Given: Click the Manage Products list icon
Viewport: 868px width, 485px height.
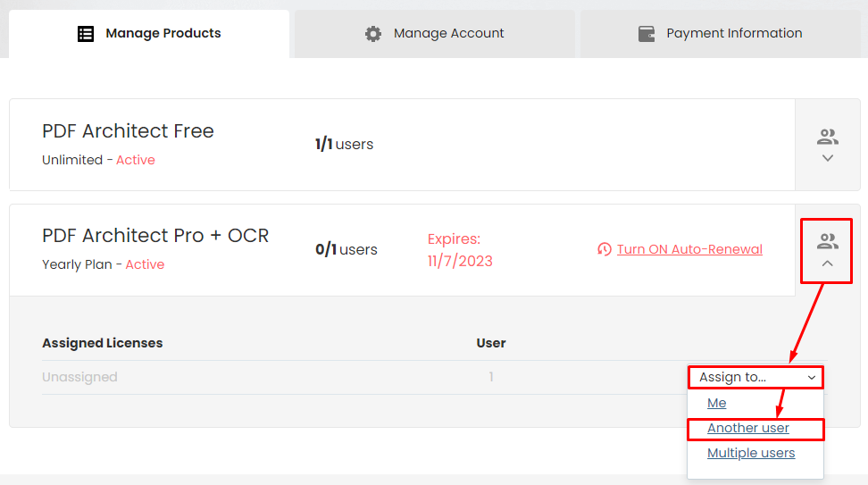Looking at the screenshot, I should point(86,34).
